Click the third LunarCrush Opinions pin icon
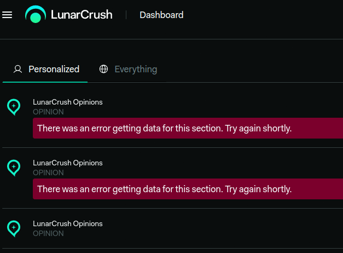The height and width of the screenshot is (253, 343). tap(14, 228)
